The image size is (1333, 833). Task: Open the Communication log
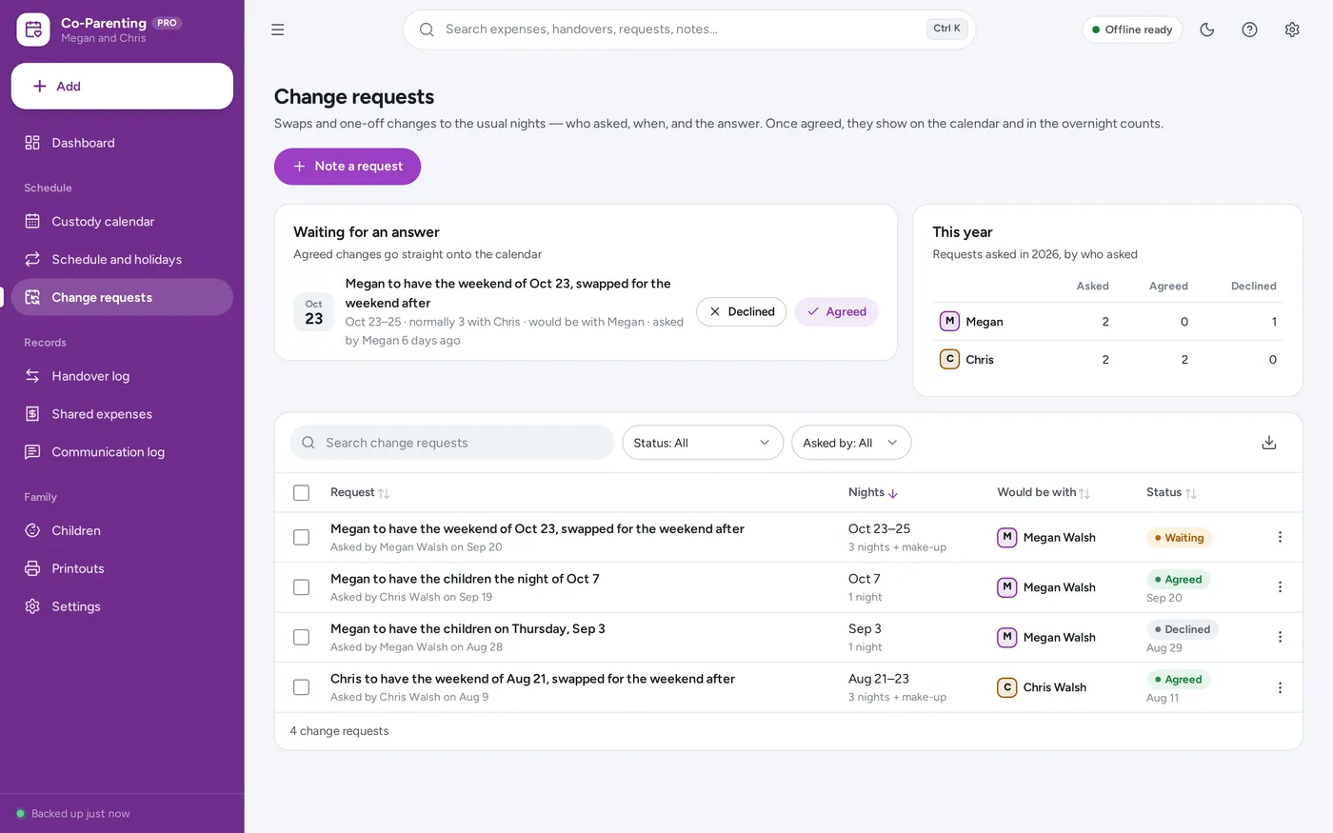click(122, 452)
